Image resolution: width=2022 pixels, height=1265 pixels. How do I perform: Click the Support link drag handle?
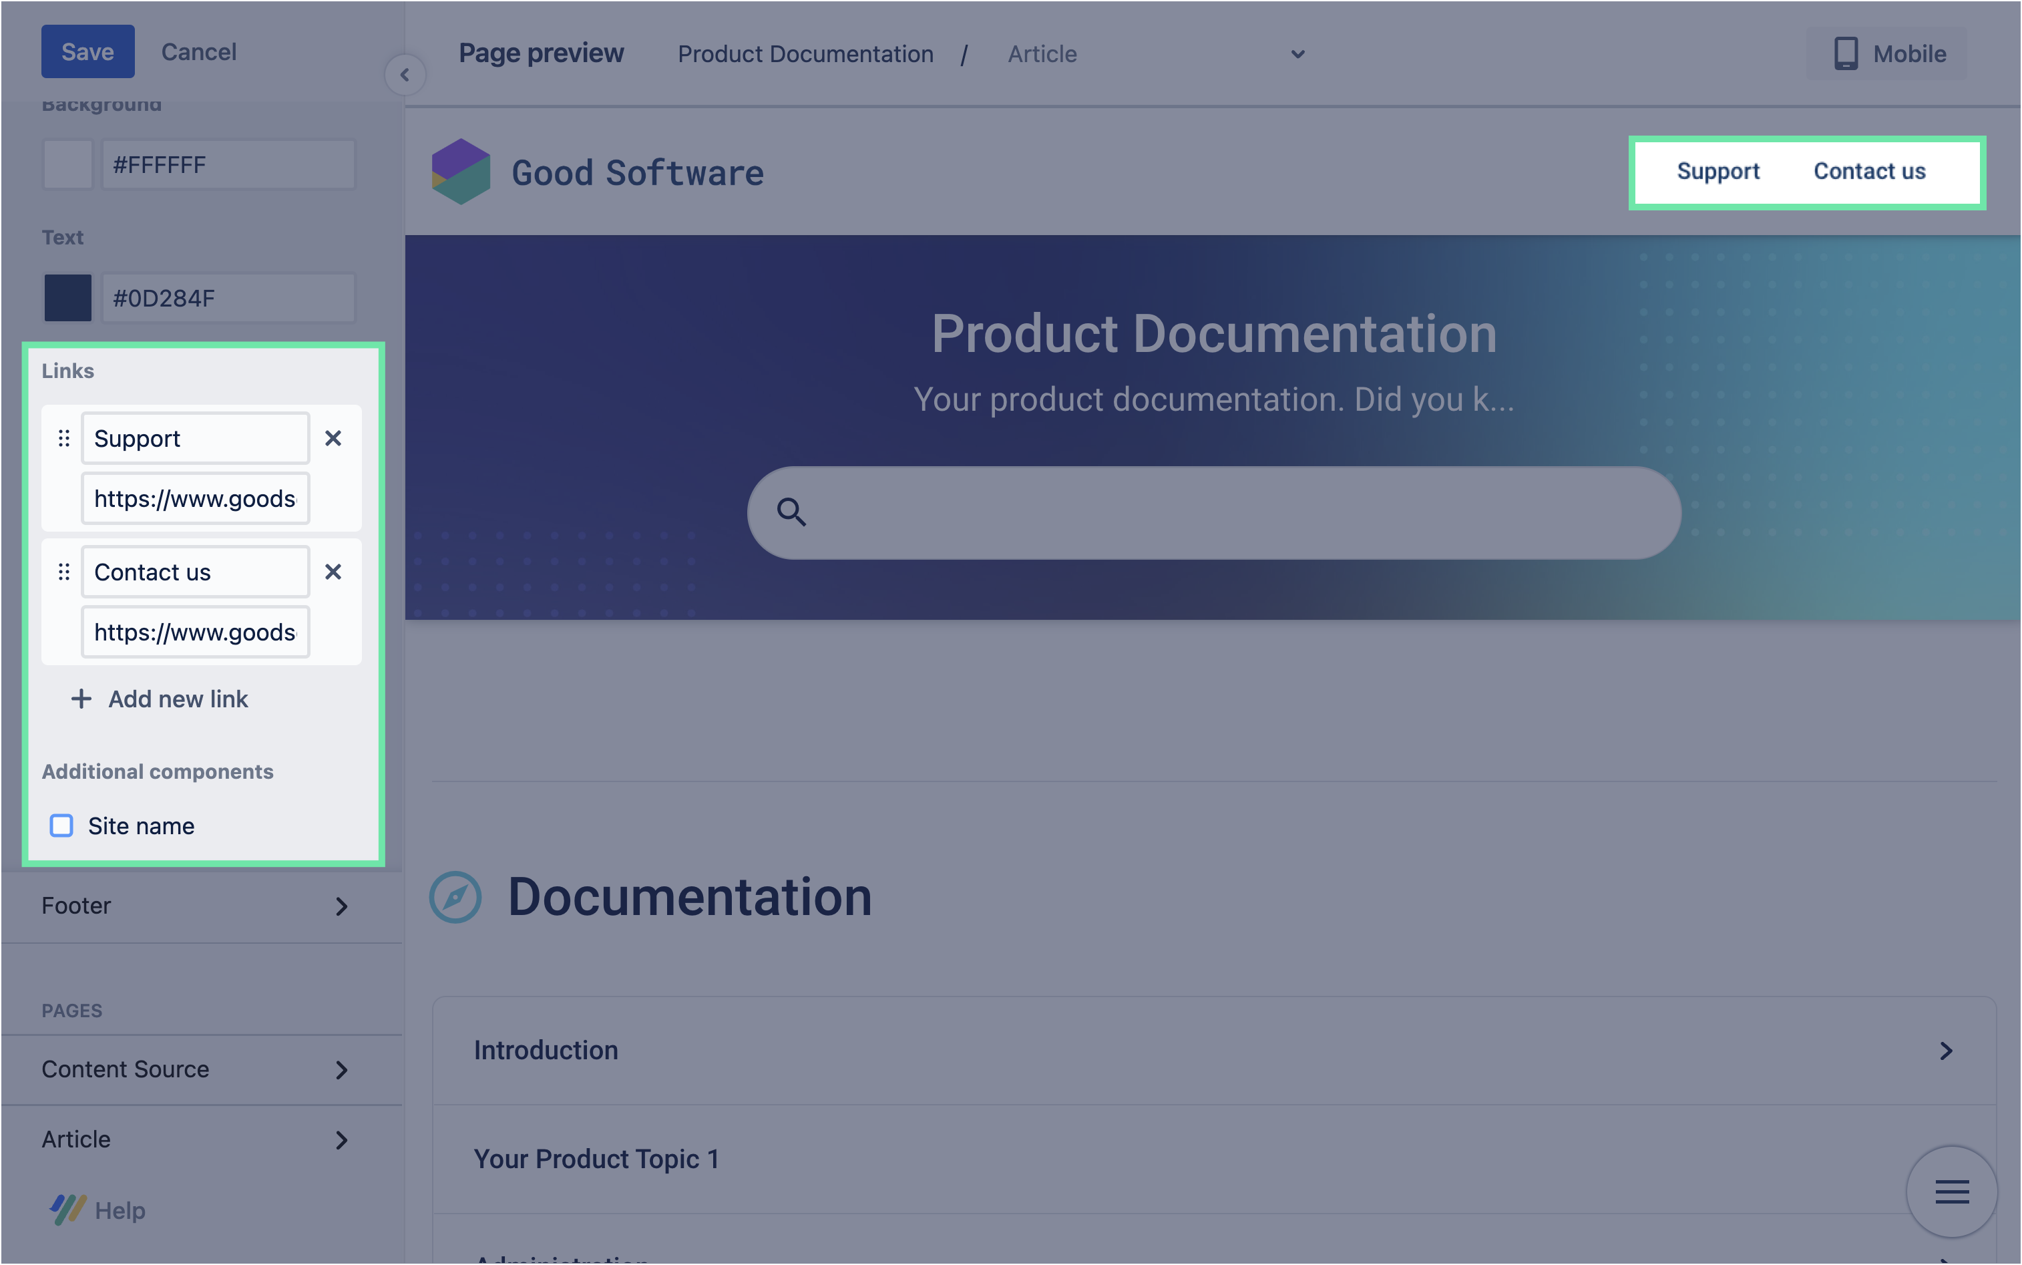63,438
